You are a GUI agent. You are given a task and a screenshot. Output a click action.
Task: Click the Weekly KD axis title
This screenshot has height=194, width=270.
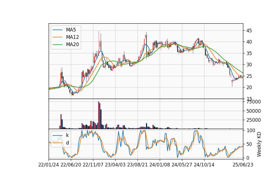pyautogui.click(x=259, y=144)
